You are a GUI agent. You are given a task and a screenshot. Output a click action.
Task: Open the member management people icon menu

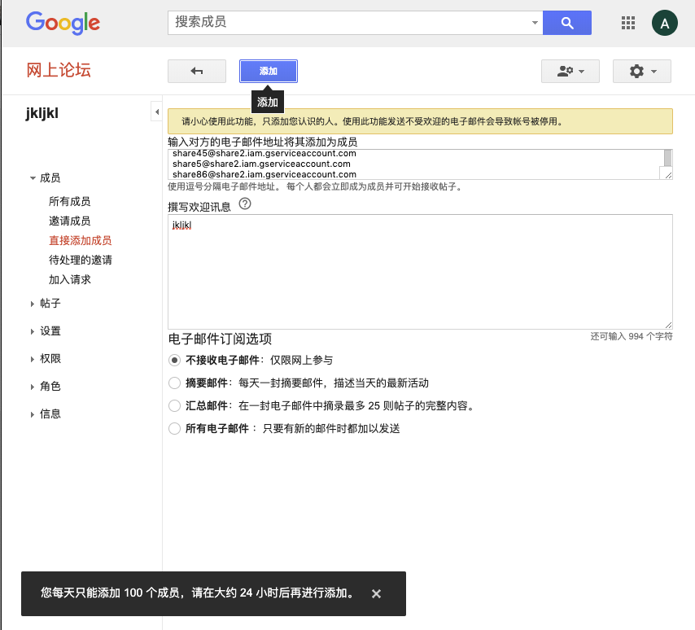570,72
